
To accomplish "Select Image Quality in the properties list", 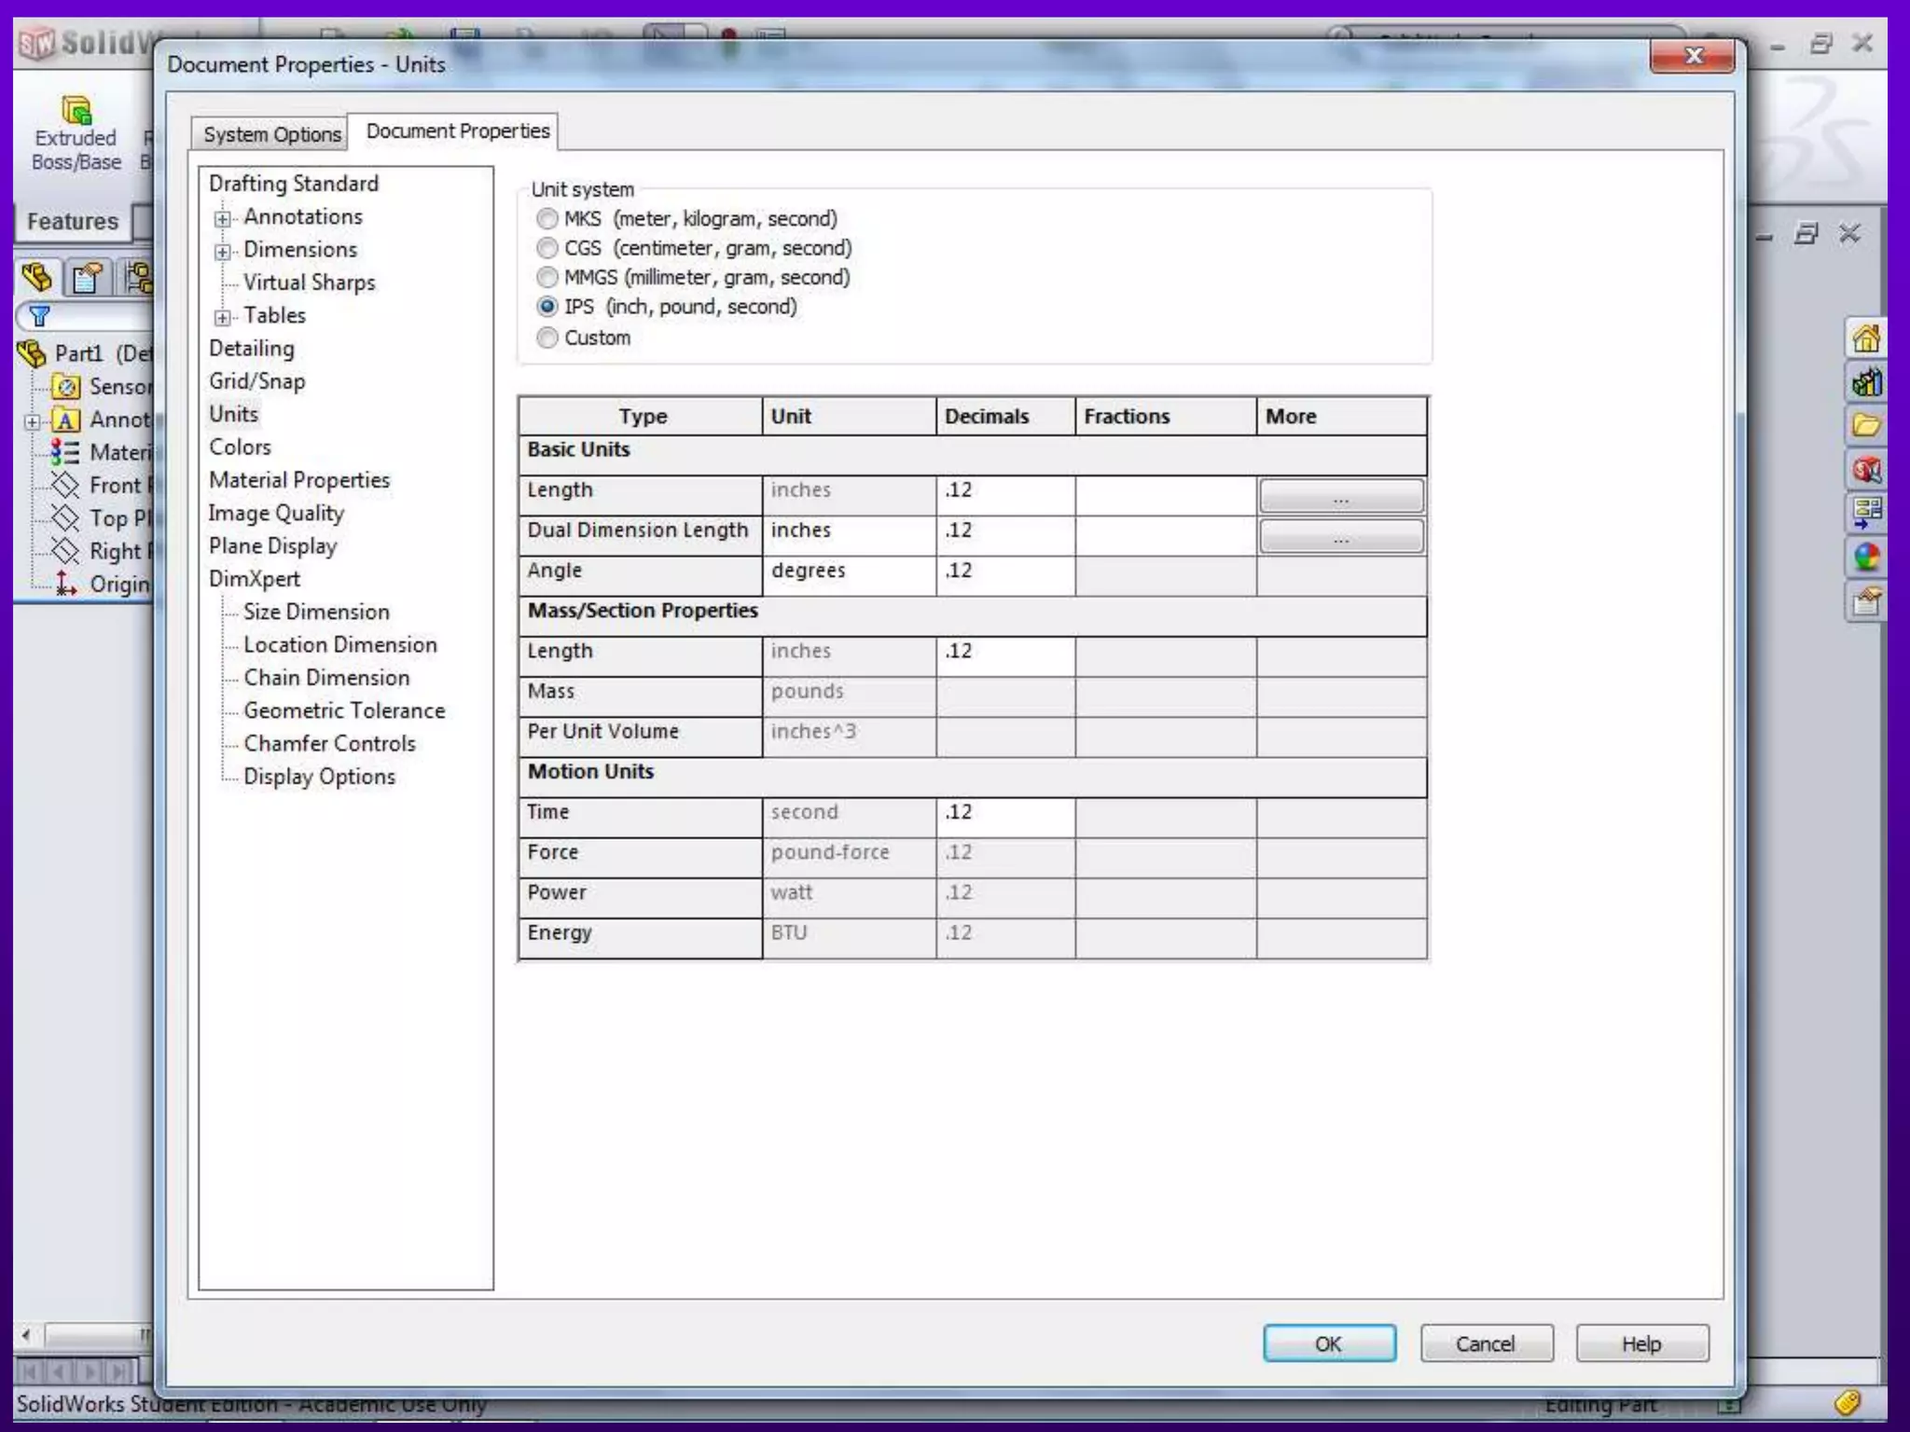I will point(276,513).
